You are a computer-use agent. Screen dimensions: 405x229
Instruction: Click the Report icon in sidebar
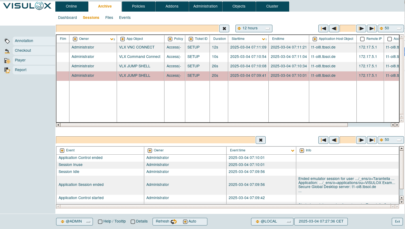coord(7,70)
